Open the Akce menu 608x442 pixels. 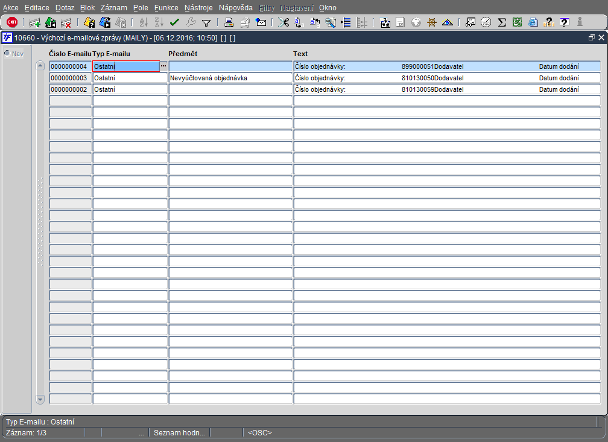[x=10, y=8]
